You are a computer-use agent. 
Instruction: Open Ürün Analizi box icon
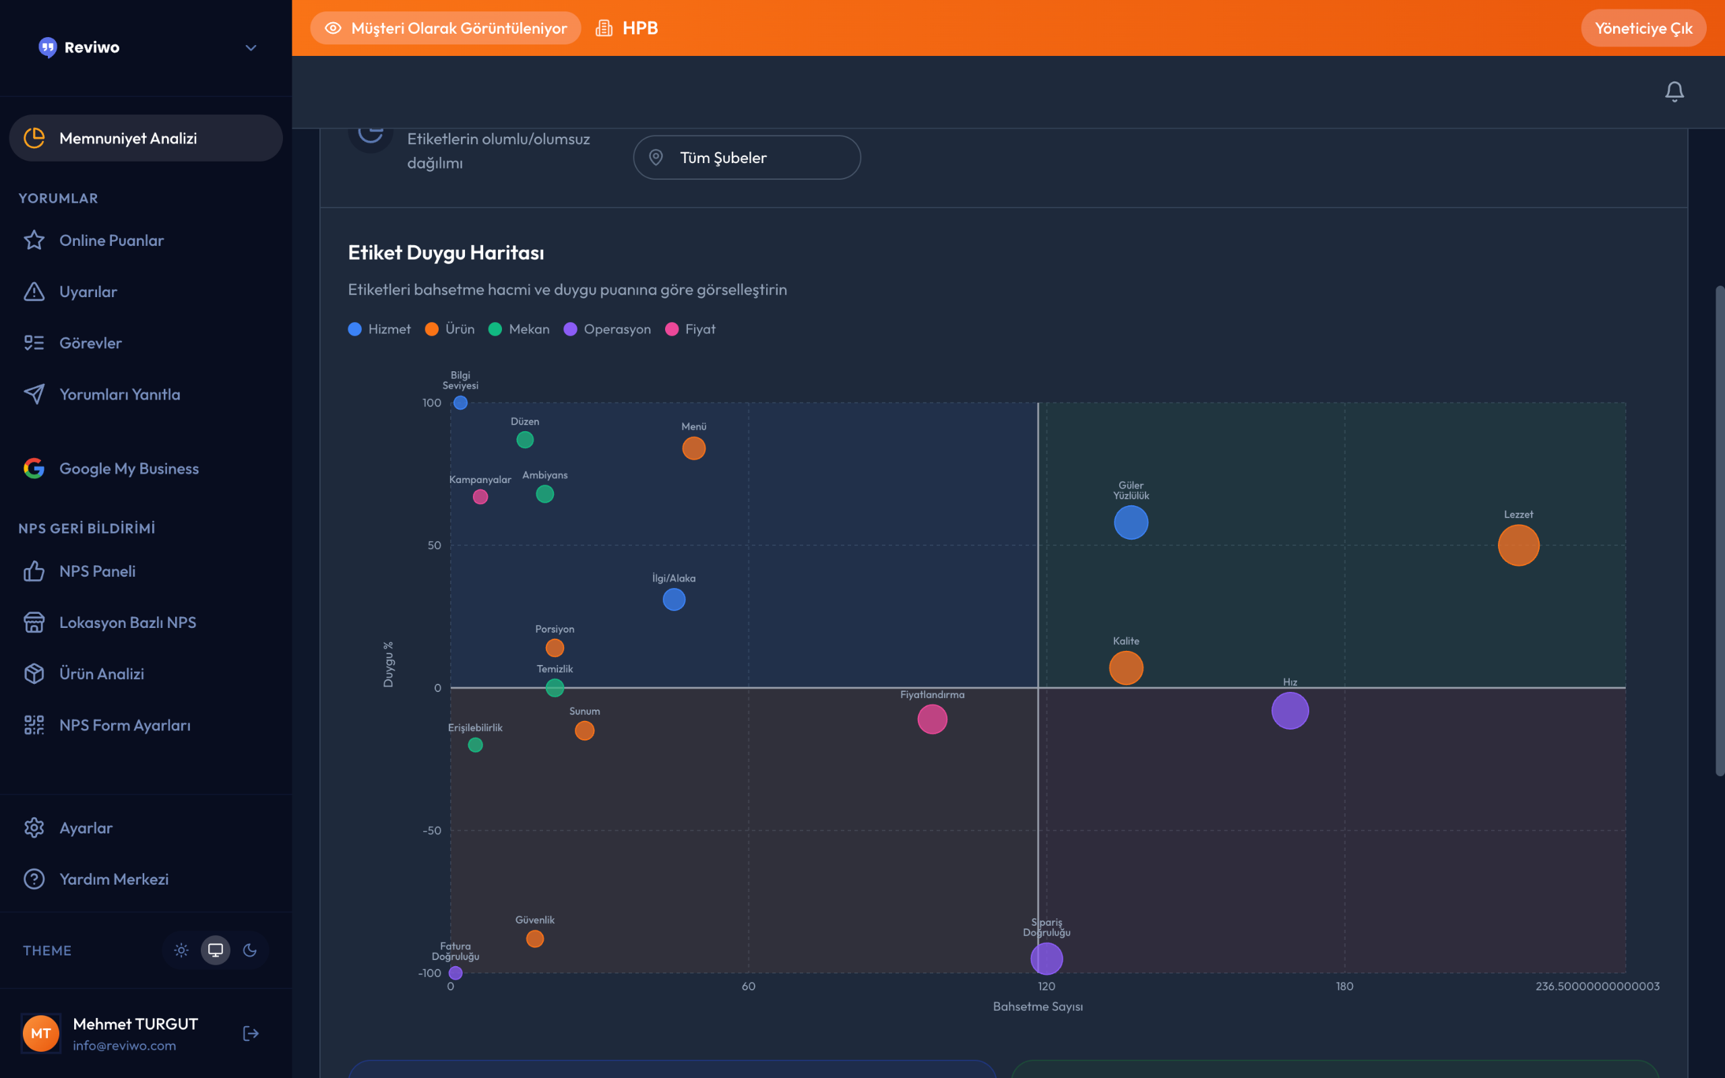coord(34,674)
